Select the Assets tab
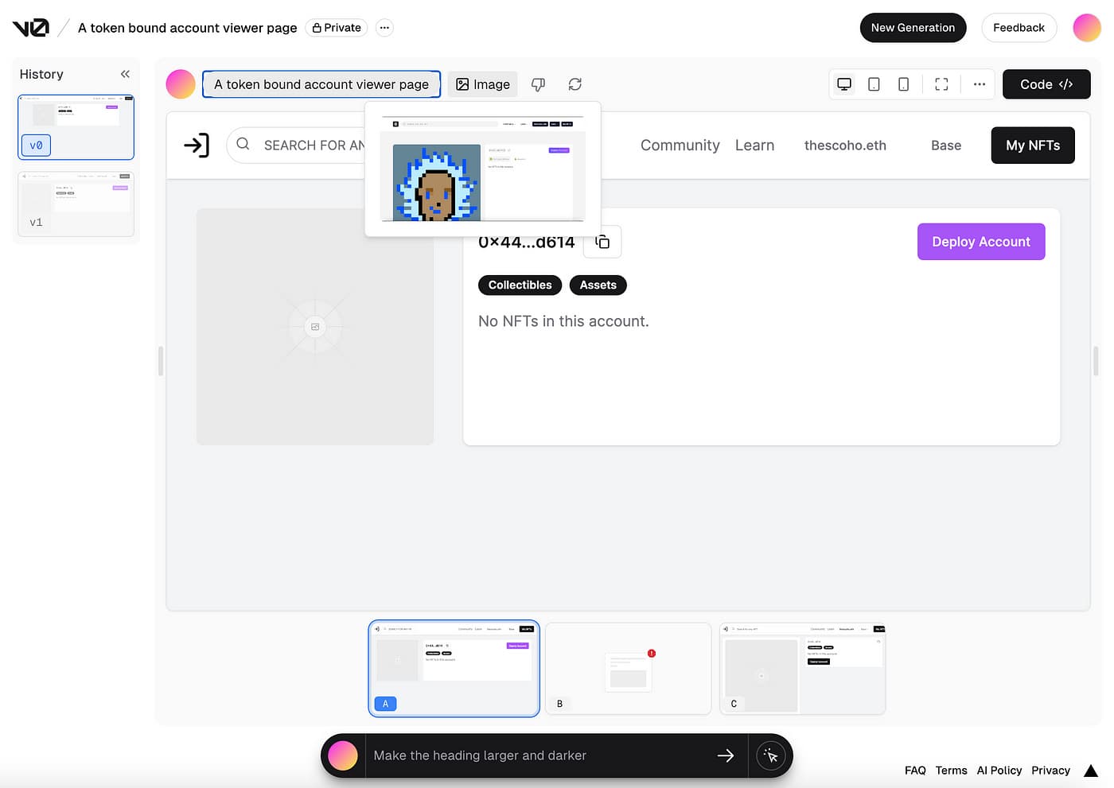Screen dimensions: 1114x788 pos(598,285)
